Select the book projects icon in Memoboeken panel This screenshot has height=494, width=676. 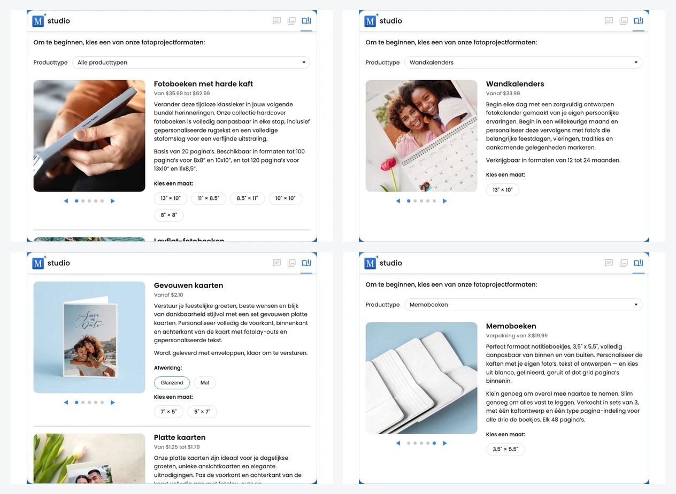tap(638, 263)
